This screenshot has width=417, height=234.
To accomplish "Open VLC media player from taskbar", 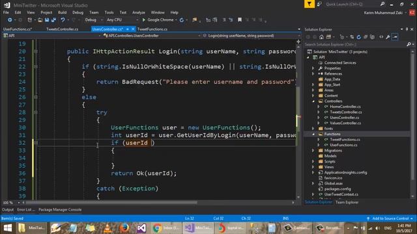I will (108, 228).
